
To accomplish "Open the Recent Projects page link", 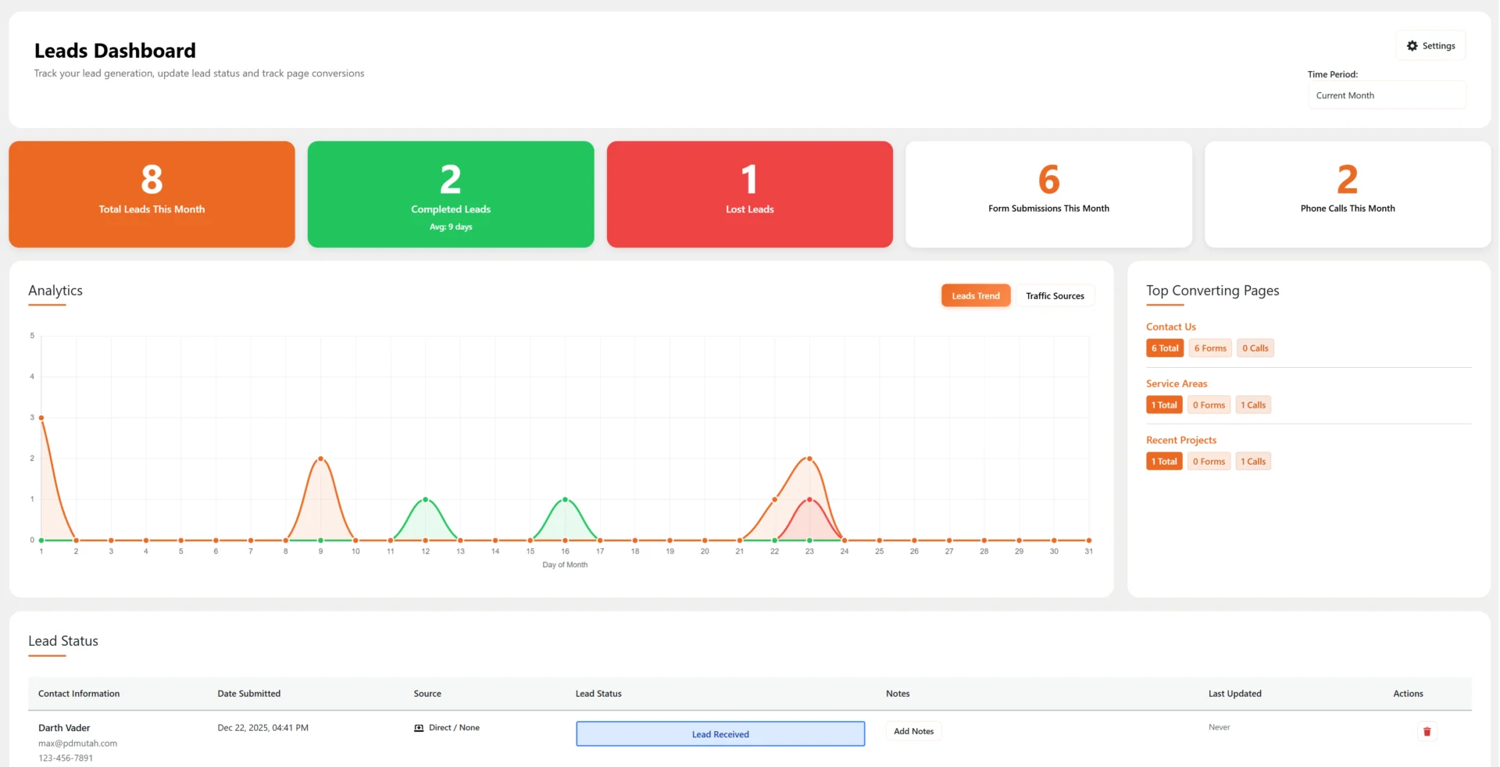I will point(1180,441).
